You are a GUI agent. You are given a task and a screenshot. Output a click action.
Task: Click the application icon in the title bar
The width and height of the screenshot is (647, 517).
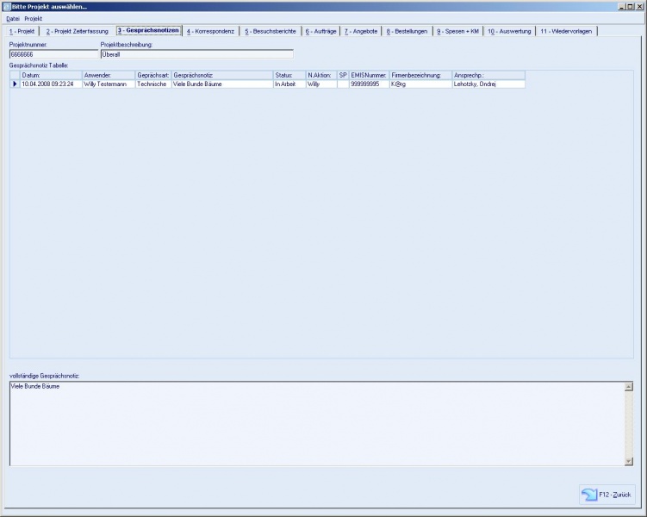click(7, 7)
